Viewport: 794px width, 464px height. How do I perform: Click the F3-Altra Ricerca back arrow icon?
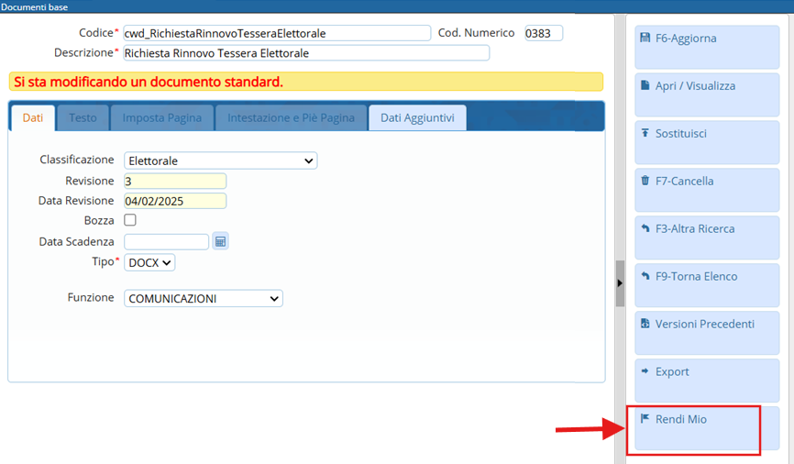point(645,229)
